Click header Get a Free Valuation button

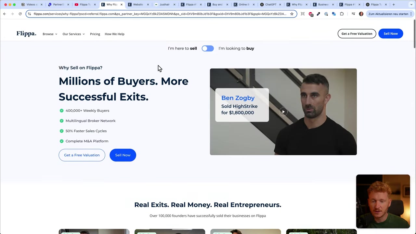[357, 33]
